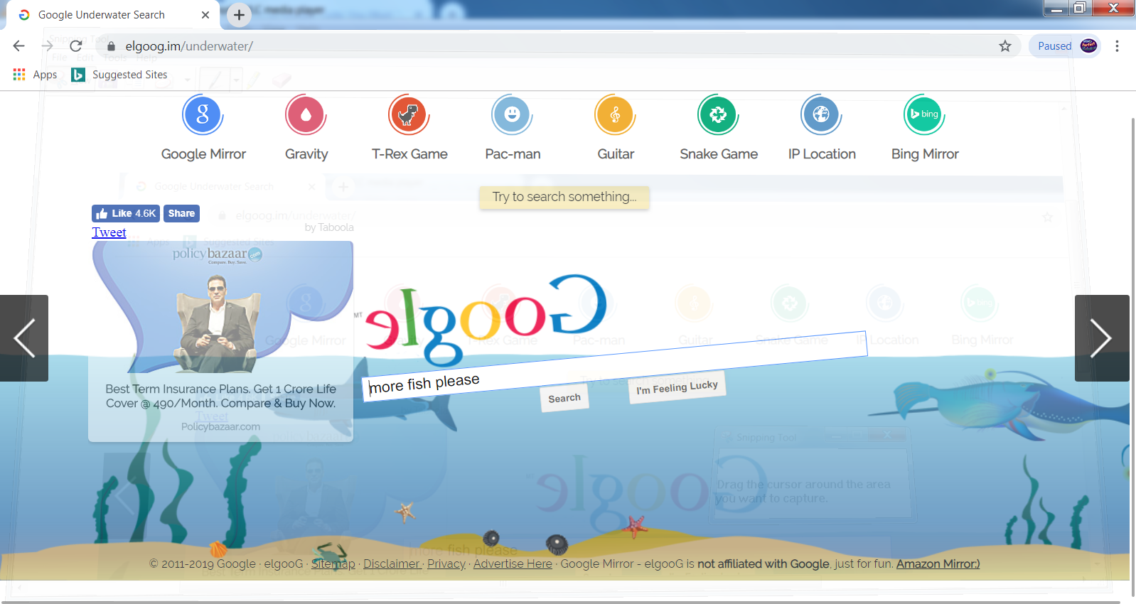Click the Bing Mirror text label
The height and width of the screenshot is (604, 1136).
click(925, 154)
